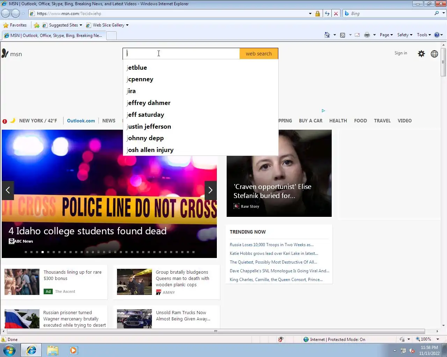Open NEWS navigation item
The height and width of the screenshot is (357, 447).
click(x=109, y=121)
